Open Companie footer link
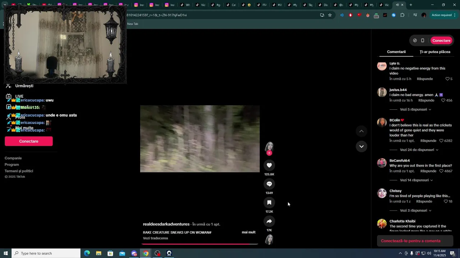This screenshot has width=460, height=258. (13, 158)
